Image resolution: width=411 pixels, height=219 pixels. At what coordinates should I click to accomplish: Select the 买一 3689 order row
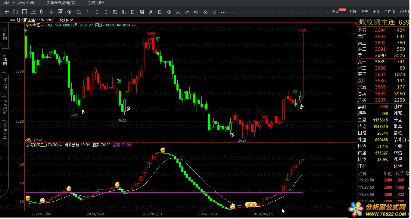click(383, 61)
